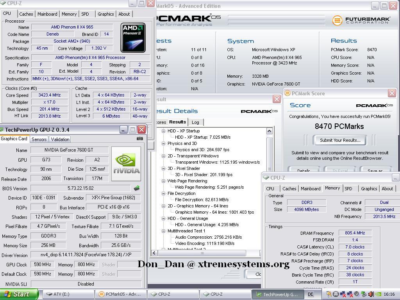400x300 pixels.
Task: Click the Core Voltage value 1.392 V
Action: (x=99, y=48)
